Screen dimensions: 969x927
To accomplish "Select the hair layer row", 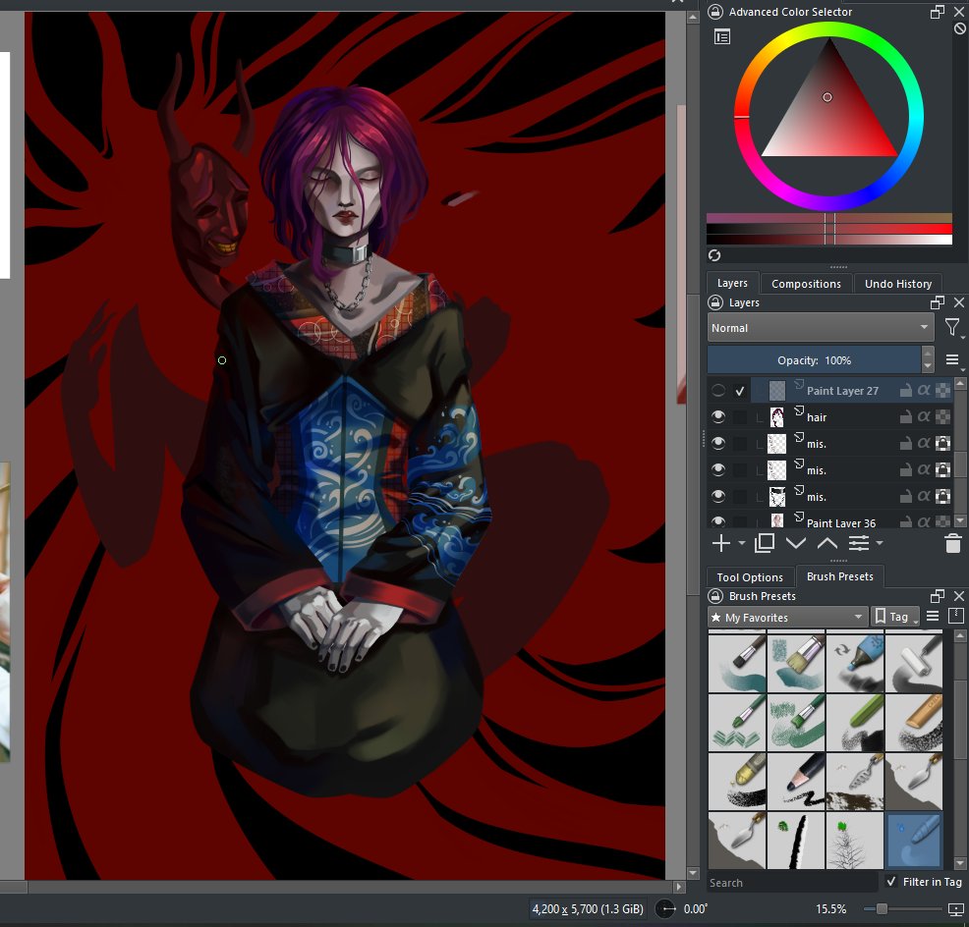I will 829,417.
